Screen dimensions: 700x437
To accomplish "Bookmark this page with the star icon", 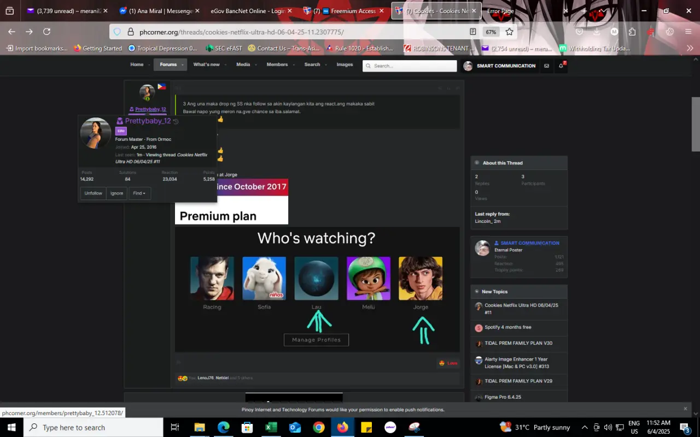I will click(x=509, y=32).
